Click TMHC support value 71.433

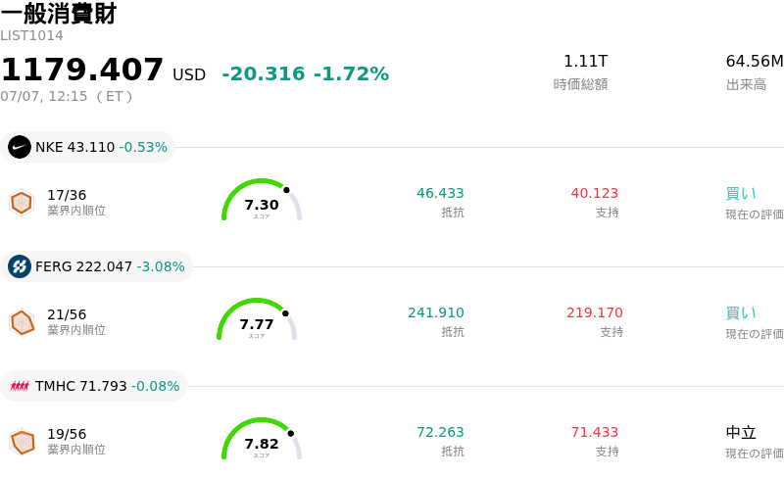coord(595,432)
